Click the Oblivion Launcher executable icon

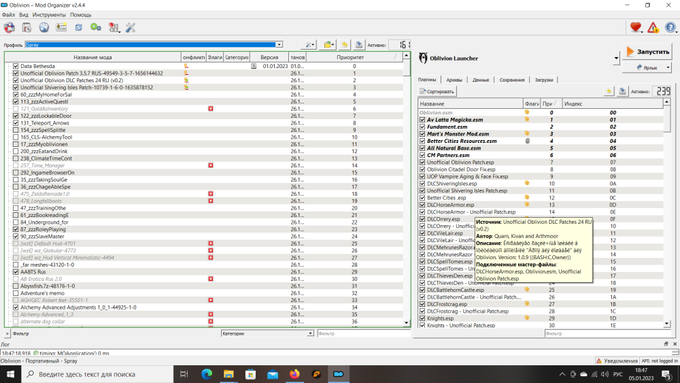(423, 58)
